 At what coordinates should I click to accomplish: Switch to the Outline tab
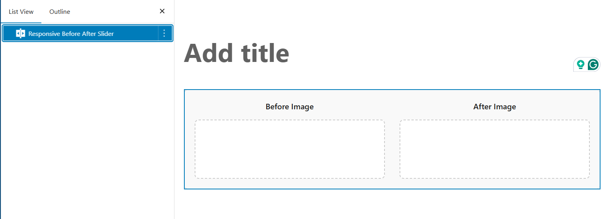pyautogui.click(x=60, y=12)
